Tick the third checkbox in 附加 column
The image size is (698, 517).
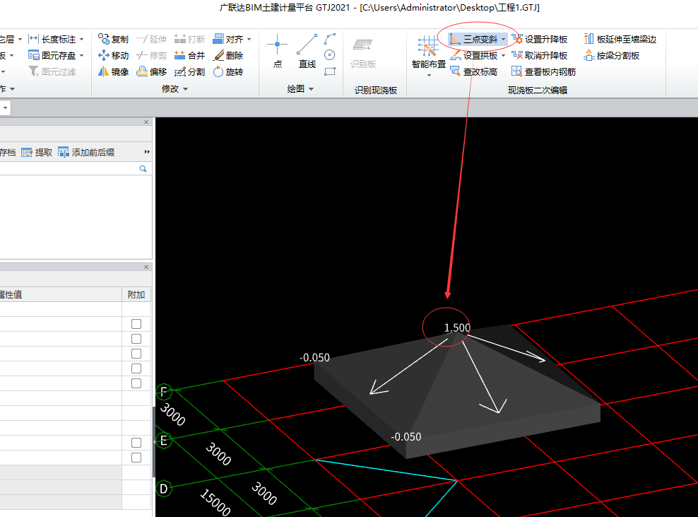pos(136,354)
